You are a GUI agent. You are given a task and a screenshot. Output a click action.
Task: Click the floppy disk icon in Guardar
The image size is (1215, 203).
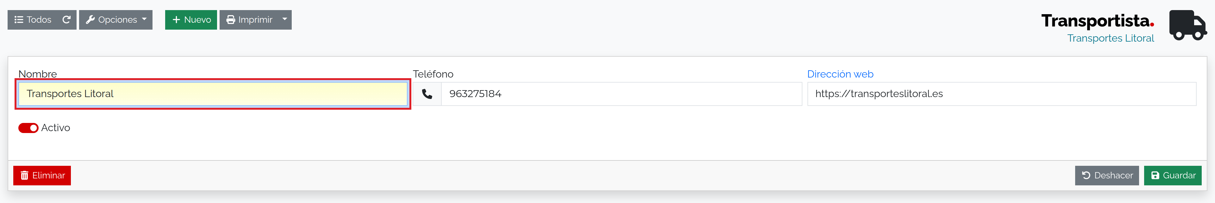(x=1155, y=175)
